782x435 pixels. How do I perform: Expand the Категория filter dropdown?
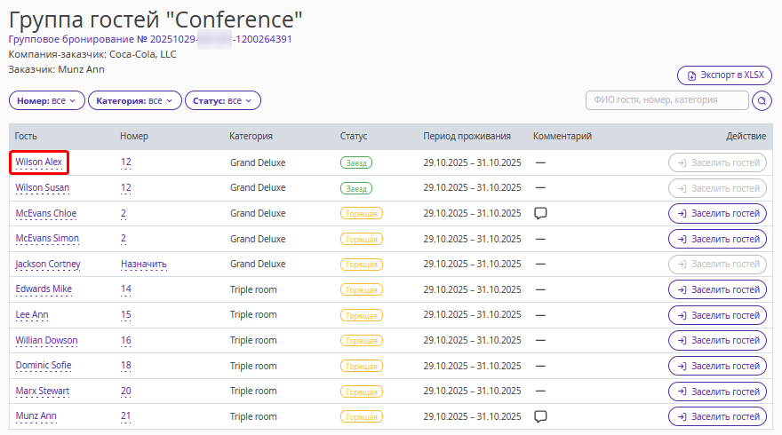click(134, 101)
